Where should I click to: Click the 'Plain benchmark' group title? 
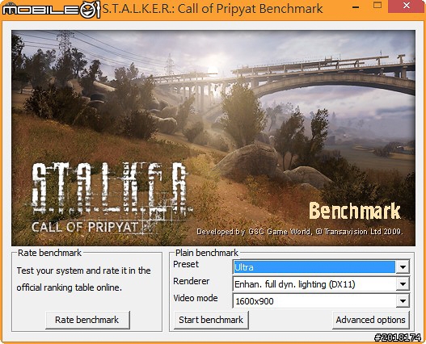tap(207, 253)
